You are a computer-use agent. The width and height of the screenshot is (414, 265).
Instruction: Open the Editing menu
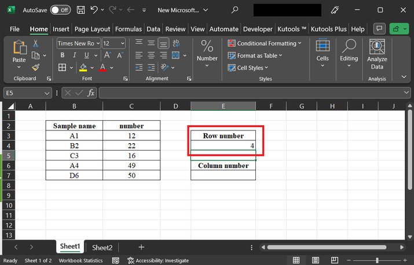(x=349, y=54)
